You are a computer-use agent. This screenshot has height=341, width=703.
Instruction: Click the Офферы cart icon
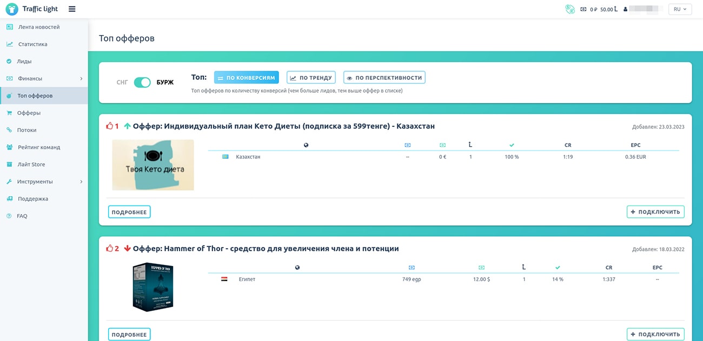[9, 113]
